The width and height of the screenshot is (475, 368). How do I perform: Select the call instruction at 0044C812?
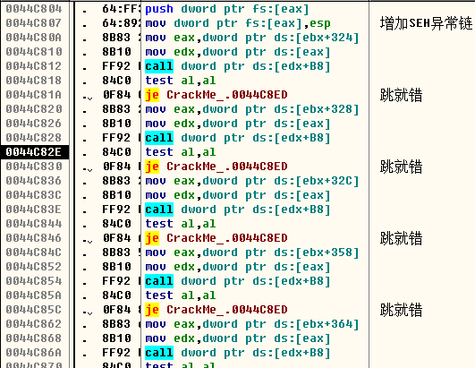pos(238,66)
